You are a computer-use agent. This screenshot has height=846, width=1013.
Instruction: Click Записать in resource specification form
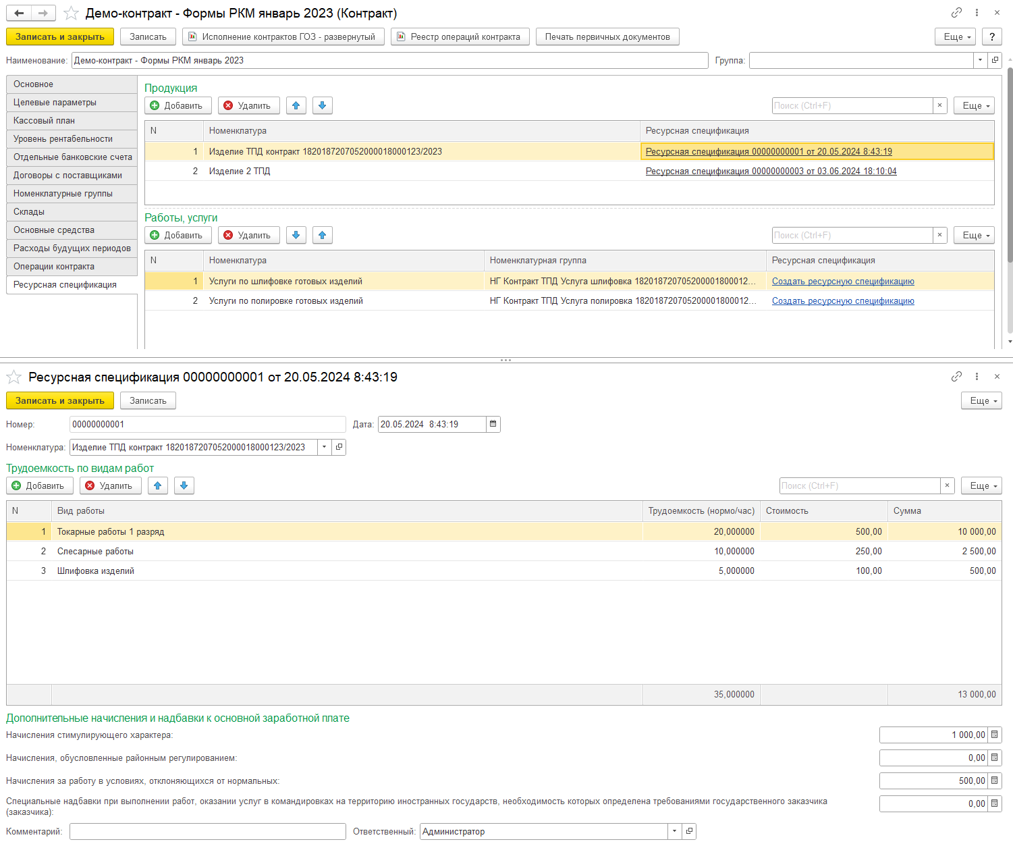point(148,400)
